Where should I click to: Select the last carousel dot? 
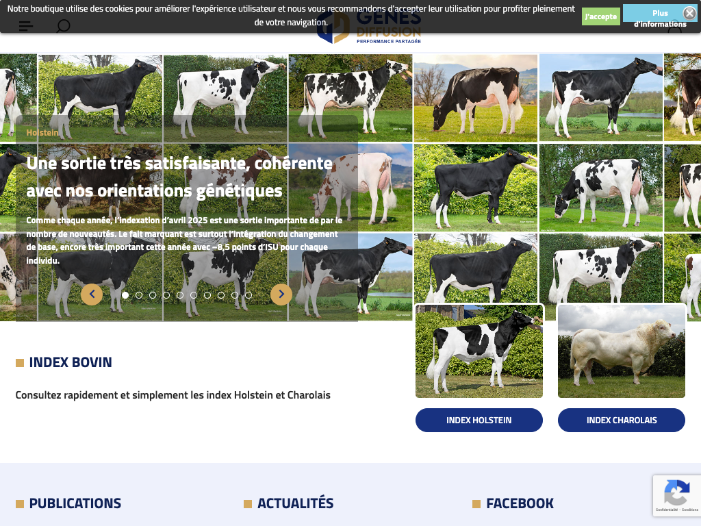click(x=248, y=295)
